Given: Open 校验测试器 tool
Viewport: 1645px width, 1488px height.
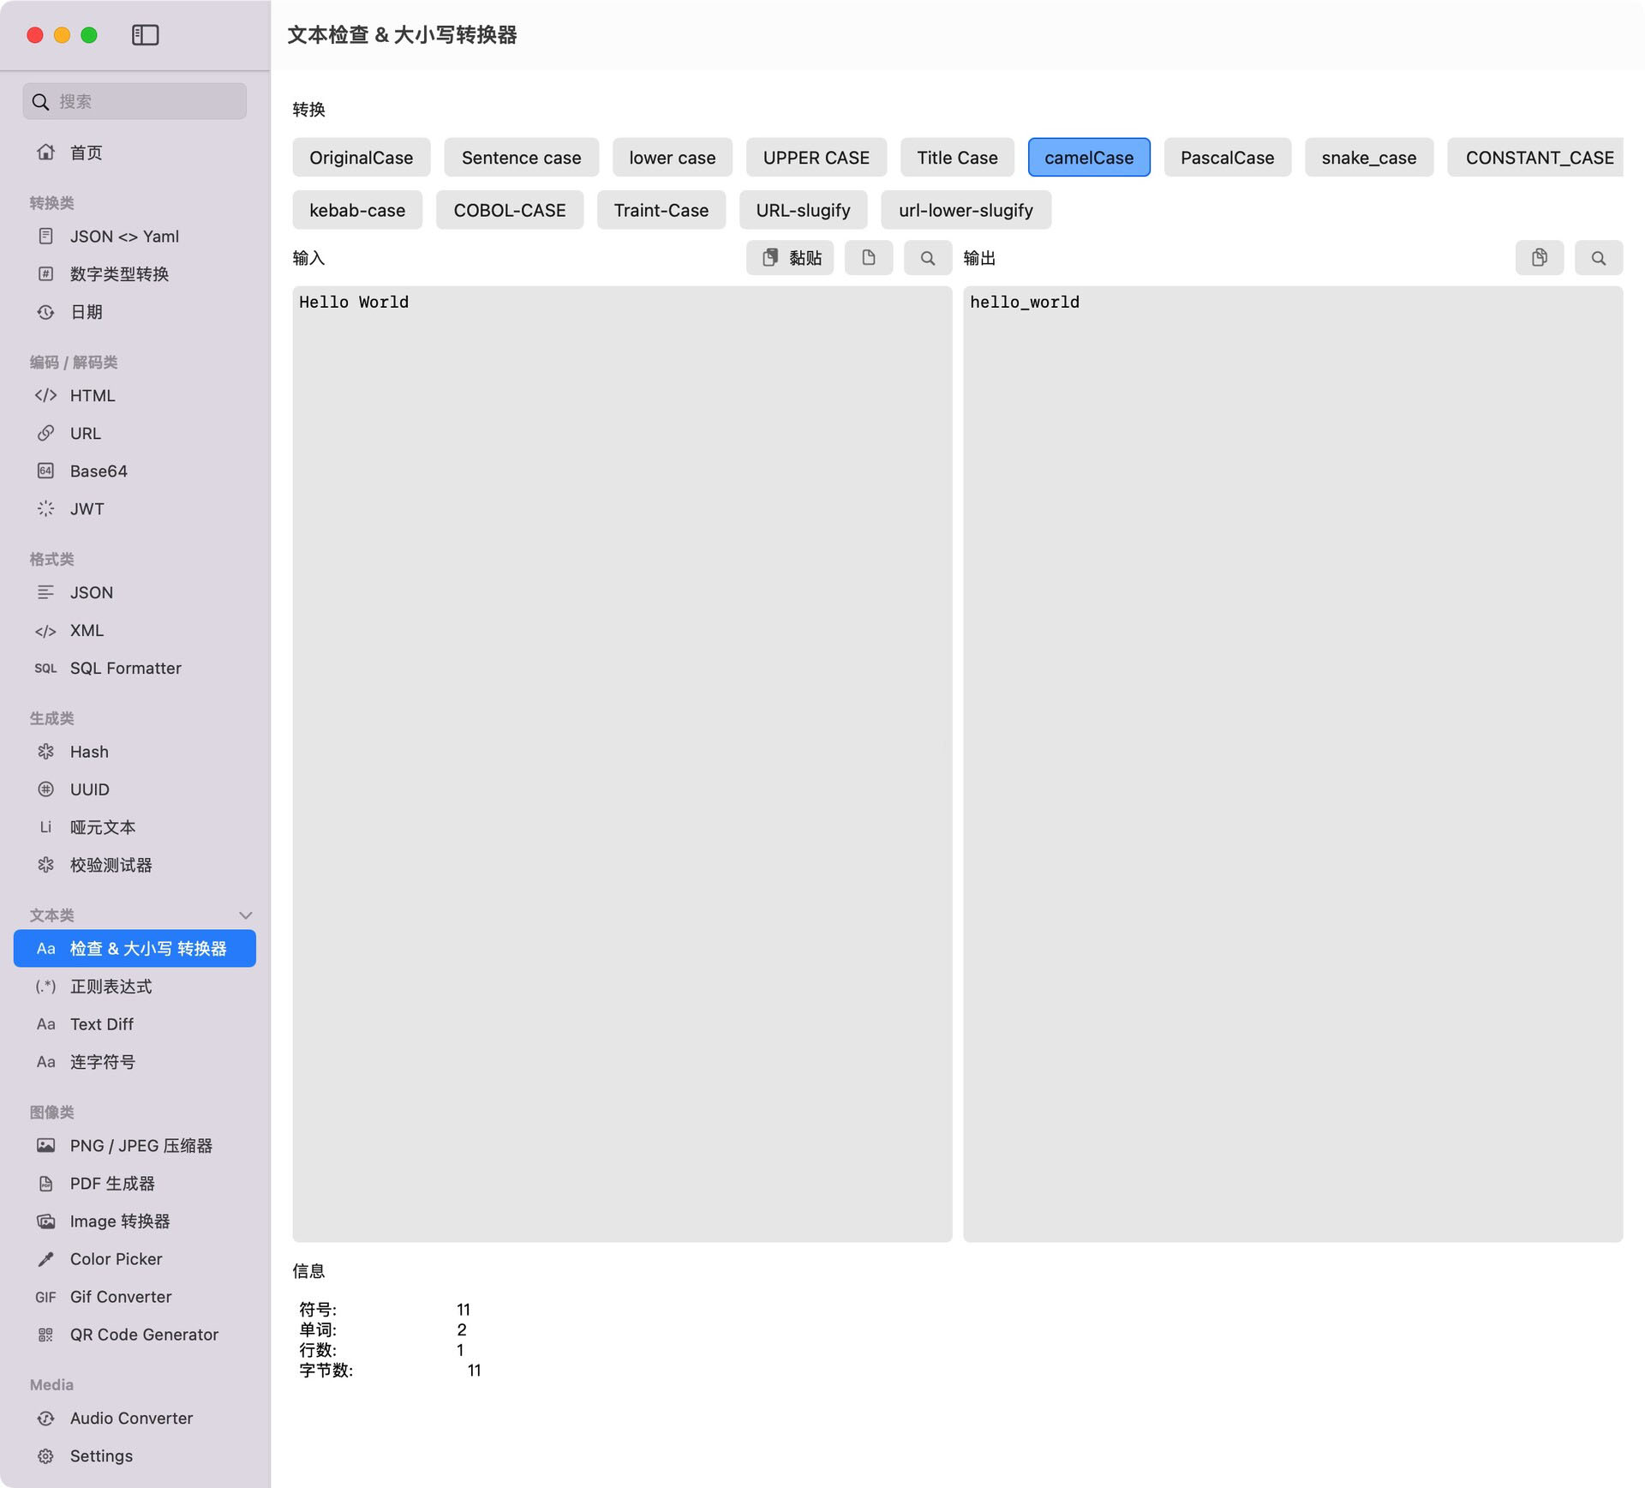Looking at the screenshot, I should point(135,865).
